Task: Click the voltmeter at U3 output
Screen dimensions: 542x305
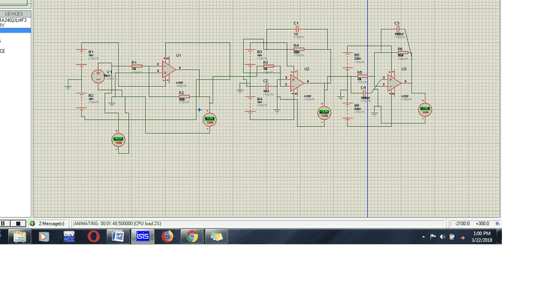Action: point(425,110)
